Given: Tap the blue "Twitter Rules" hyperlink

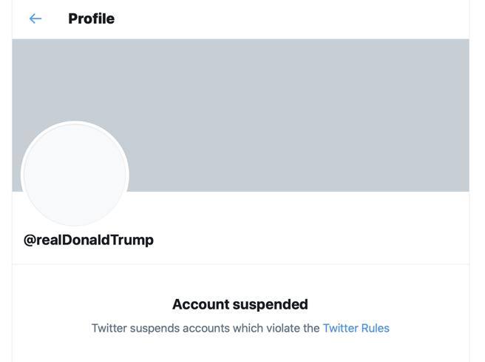Looking at the screenshot, I should click(x=356, y=328).
